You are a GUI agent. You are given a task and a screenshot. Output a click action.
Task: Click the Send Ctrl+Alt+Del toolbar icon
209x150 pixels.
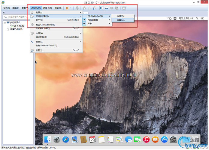point(77,8)
